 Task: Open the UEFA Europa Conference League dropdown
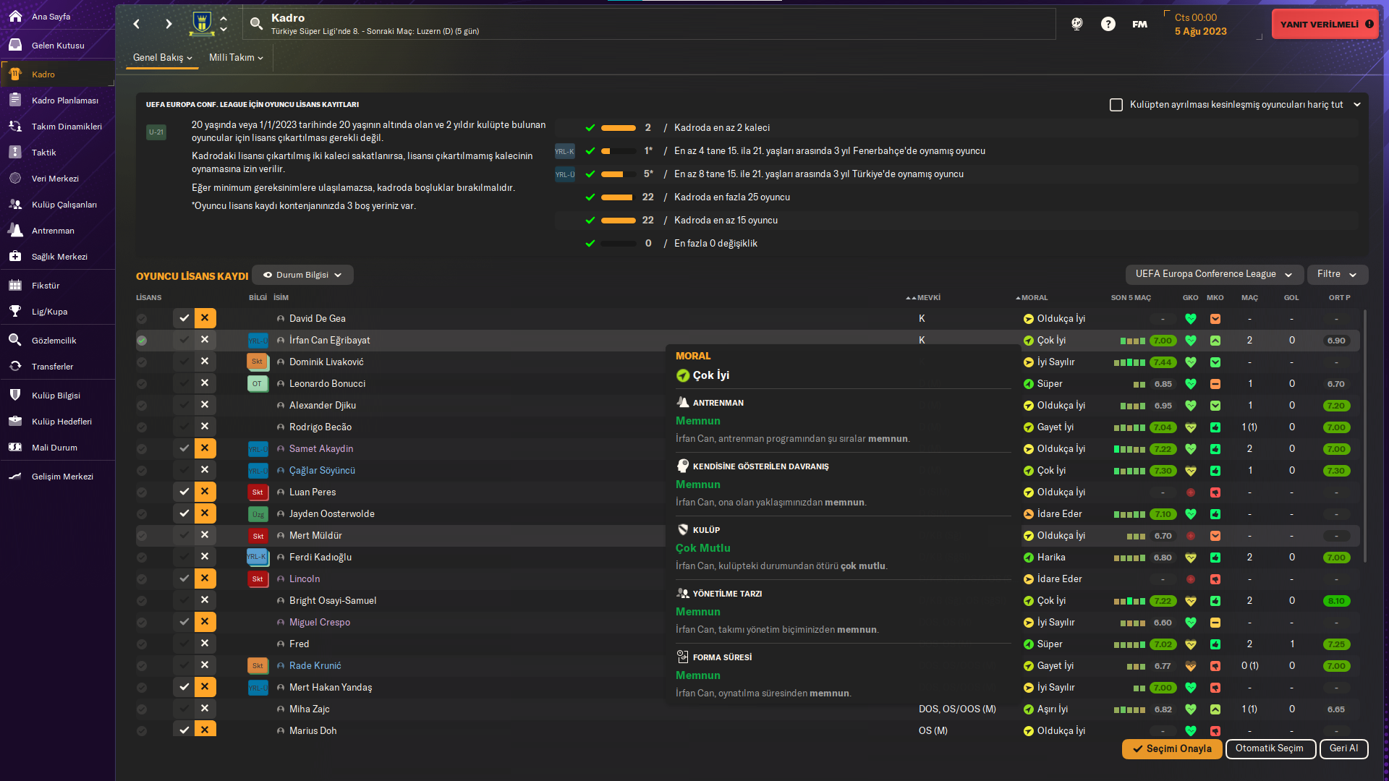click(x=1213, y=274)
